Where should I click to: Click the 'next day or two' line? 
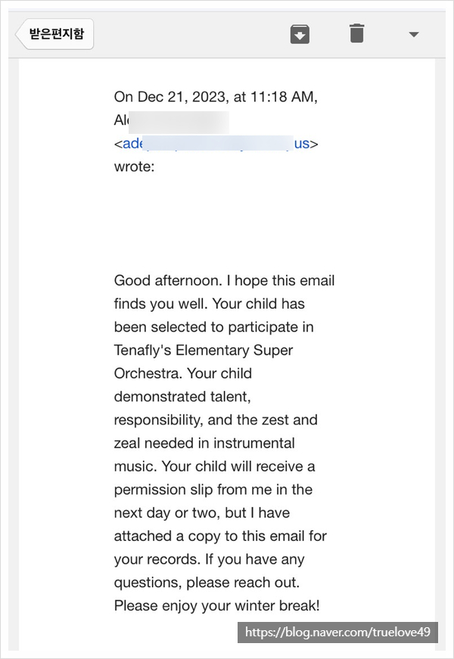tap(201, 512)
